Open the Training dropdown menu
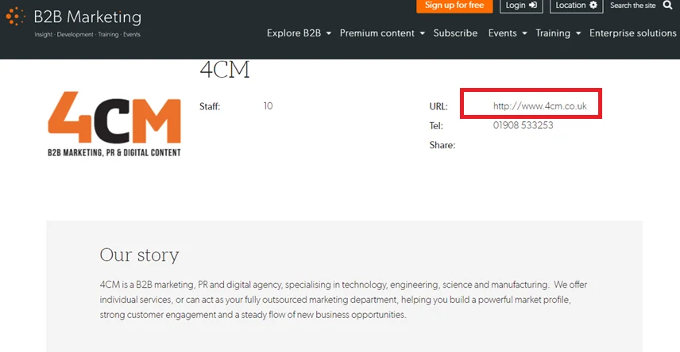The image size is (680, 352). coord(558,33)
